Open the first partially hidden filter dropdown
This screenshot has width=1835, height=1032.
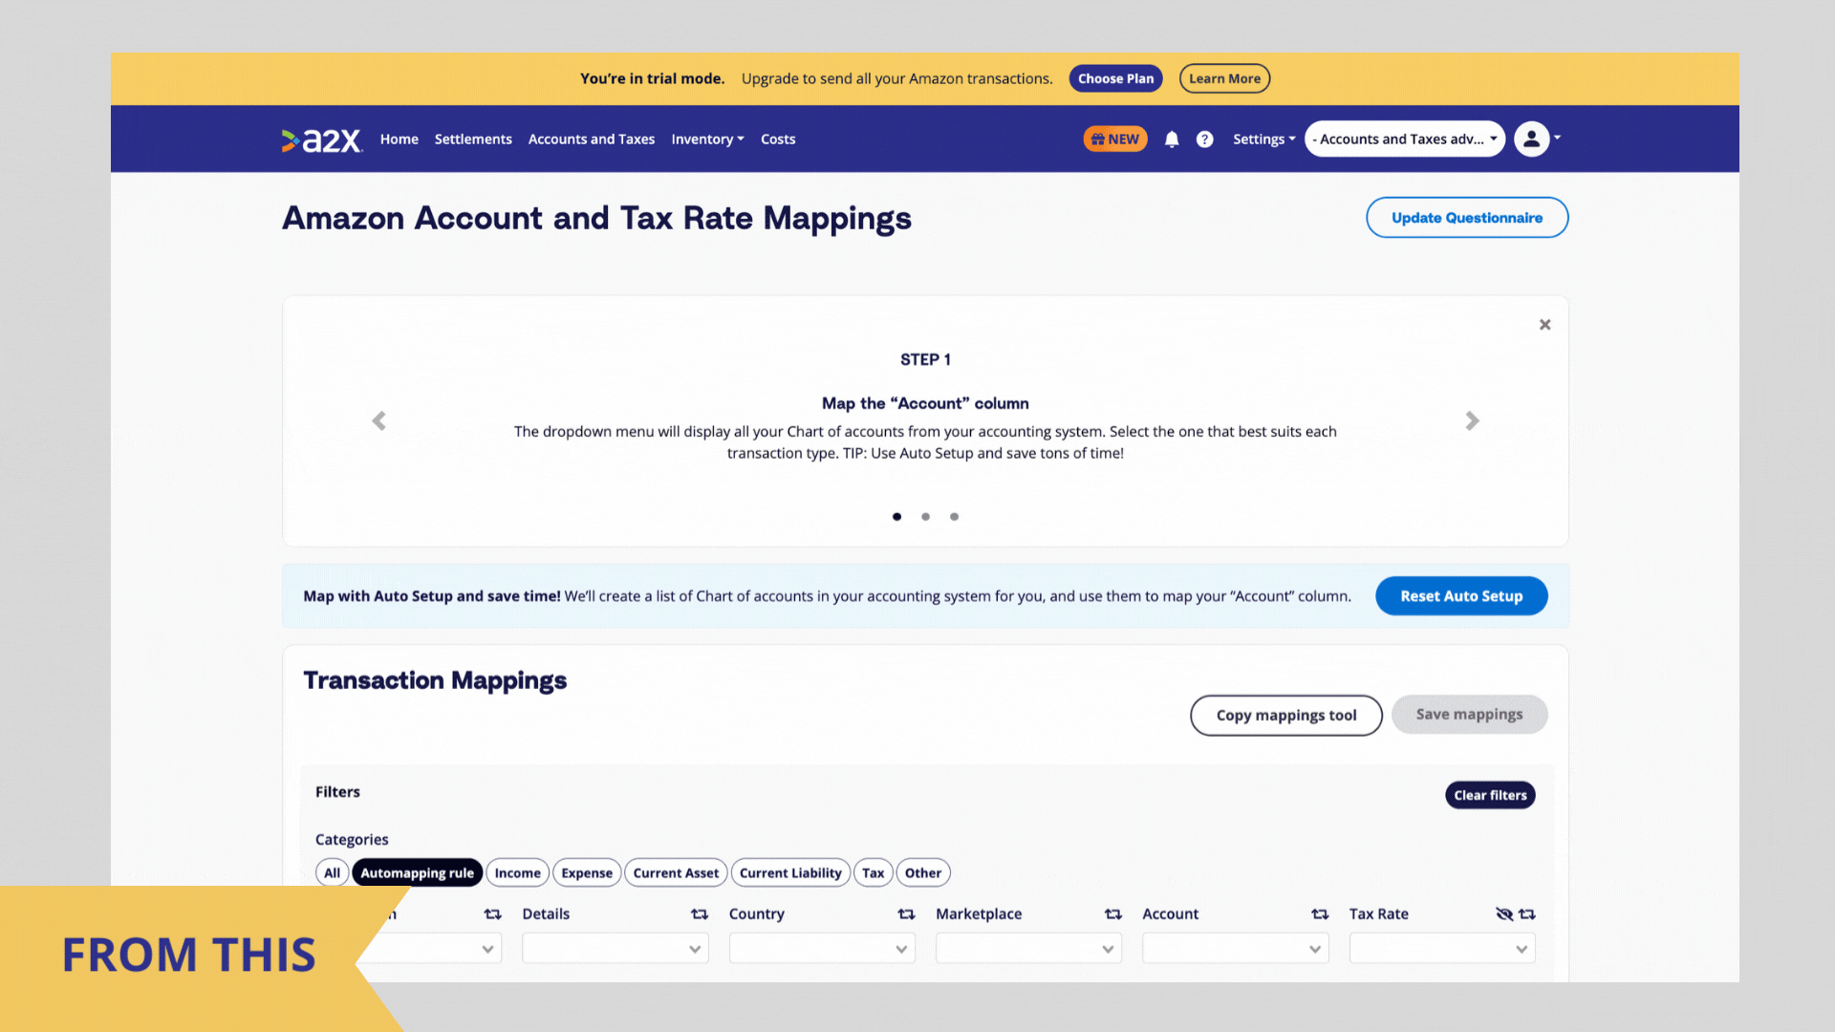[x=435, y=949]
